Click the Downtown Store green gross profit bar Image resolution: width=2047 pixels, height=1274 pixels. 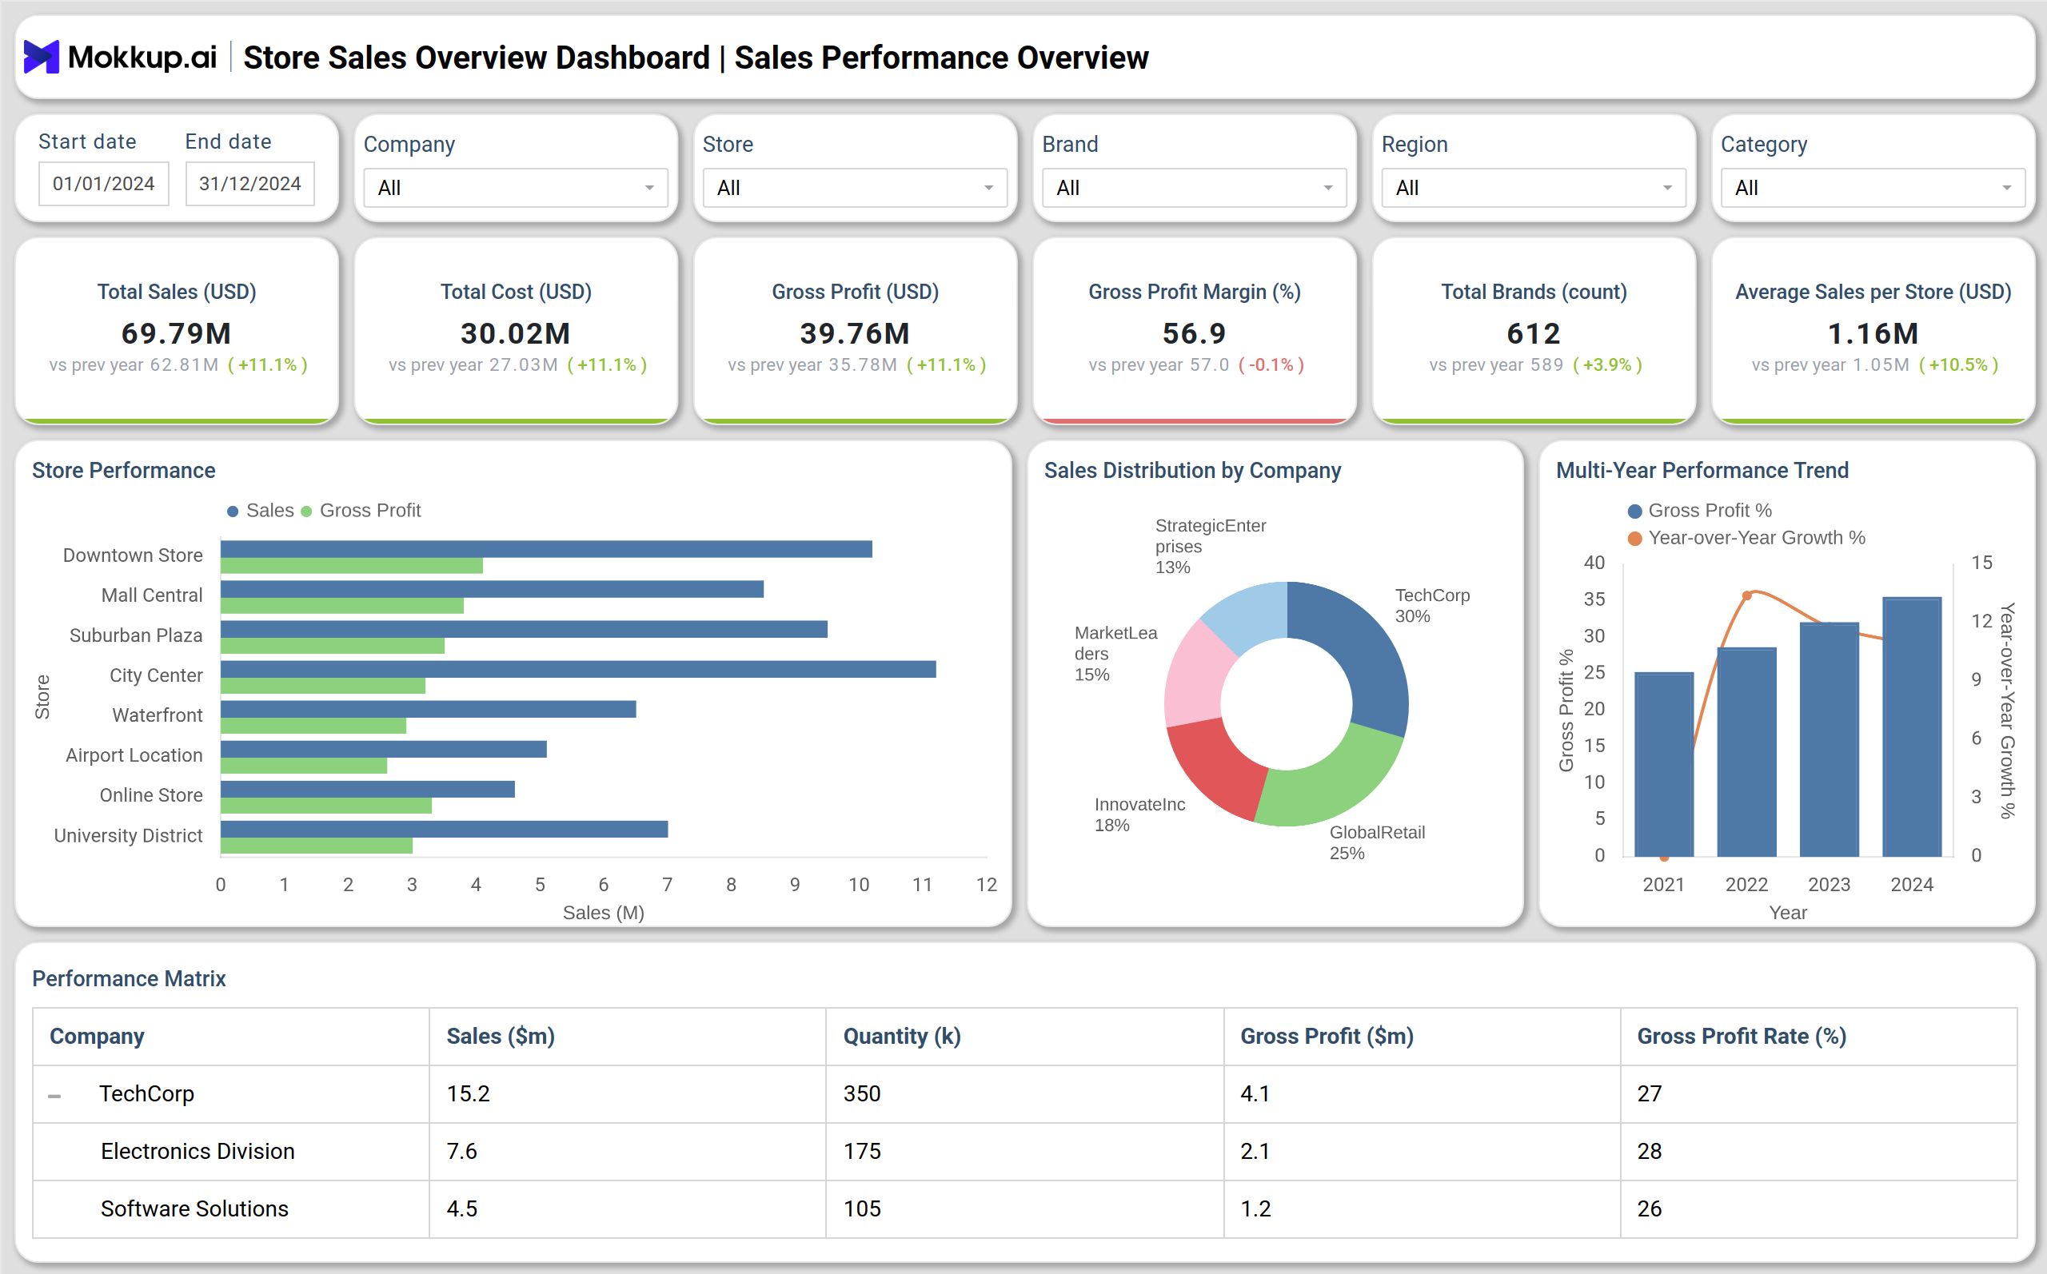pyautogui.click(x=351, y=565)
